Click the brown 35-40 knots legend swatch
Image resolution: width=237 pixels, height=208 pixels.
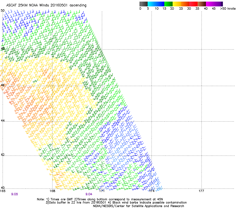tap(202, 4)
